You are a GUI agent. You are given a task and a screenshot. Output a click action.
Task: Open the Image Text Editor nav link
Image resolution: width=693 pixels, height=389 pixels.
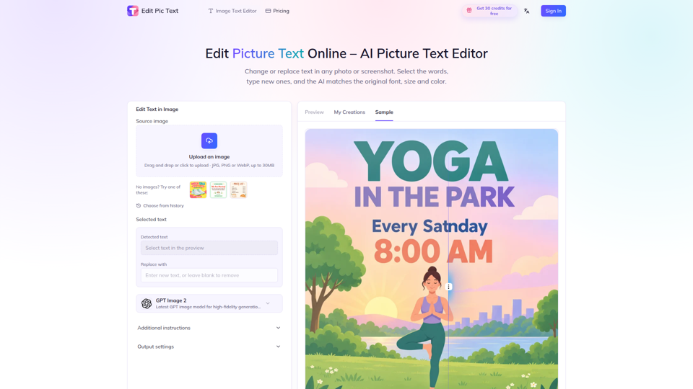232,11
